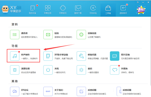Click the 轻松管理手机联系人 description

(29, 37)
